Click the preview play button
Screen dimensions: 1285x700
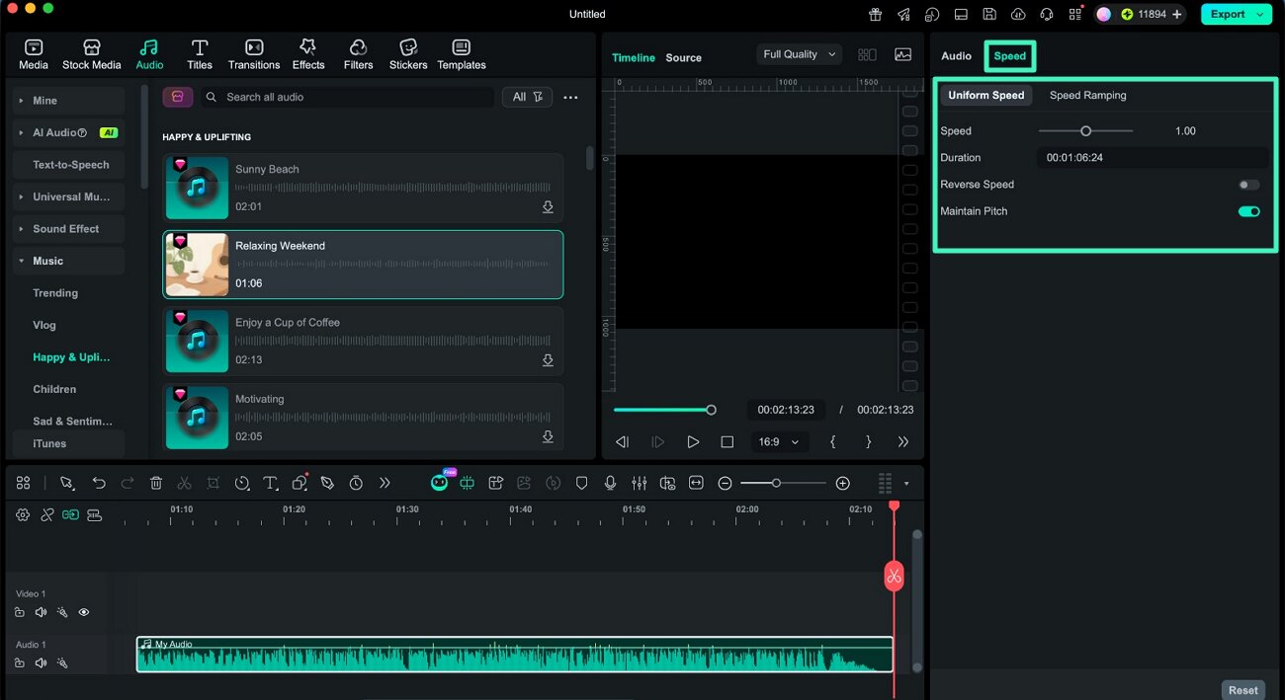coord(693,442)
